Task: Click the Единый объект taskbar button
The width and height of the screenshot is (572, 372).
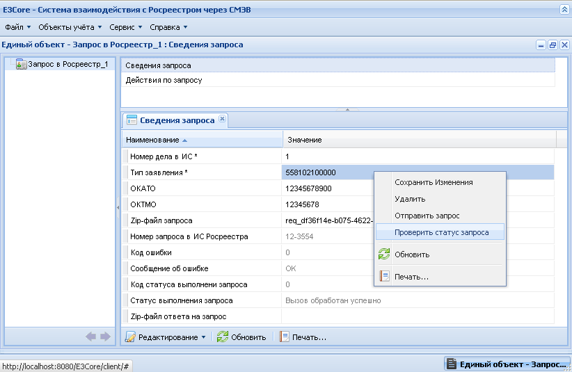Action: 507,364
